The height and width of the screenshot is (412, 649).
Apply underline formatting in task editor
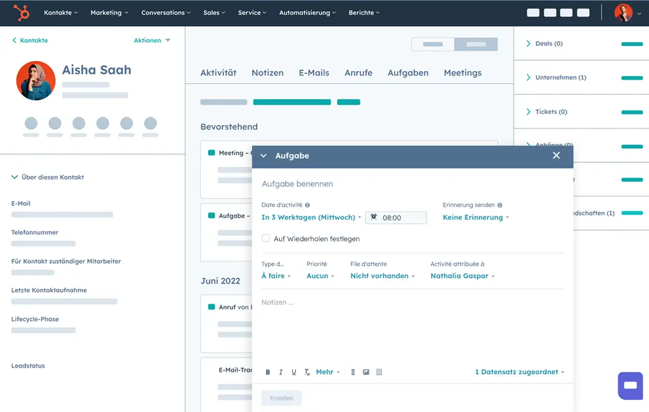pos(294,372)
